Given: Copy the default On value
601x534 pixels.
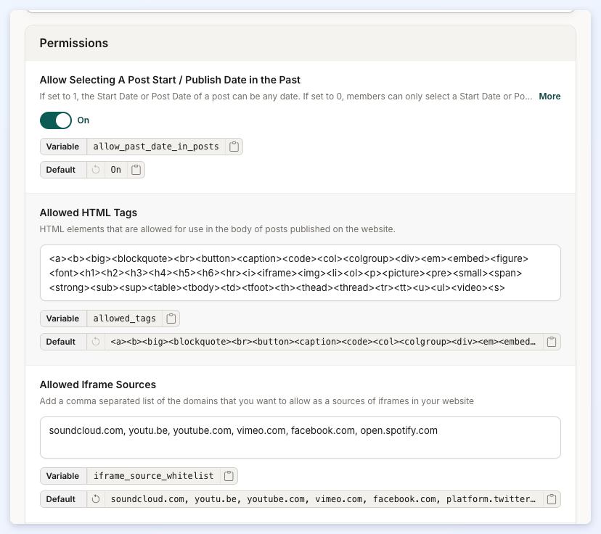Looking at the screenshot, I should coord(136,170).
